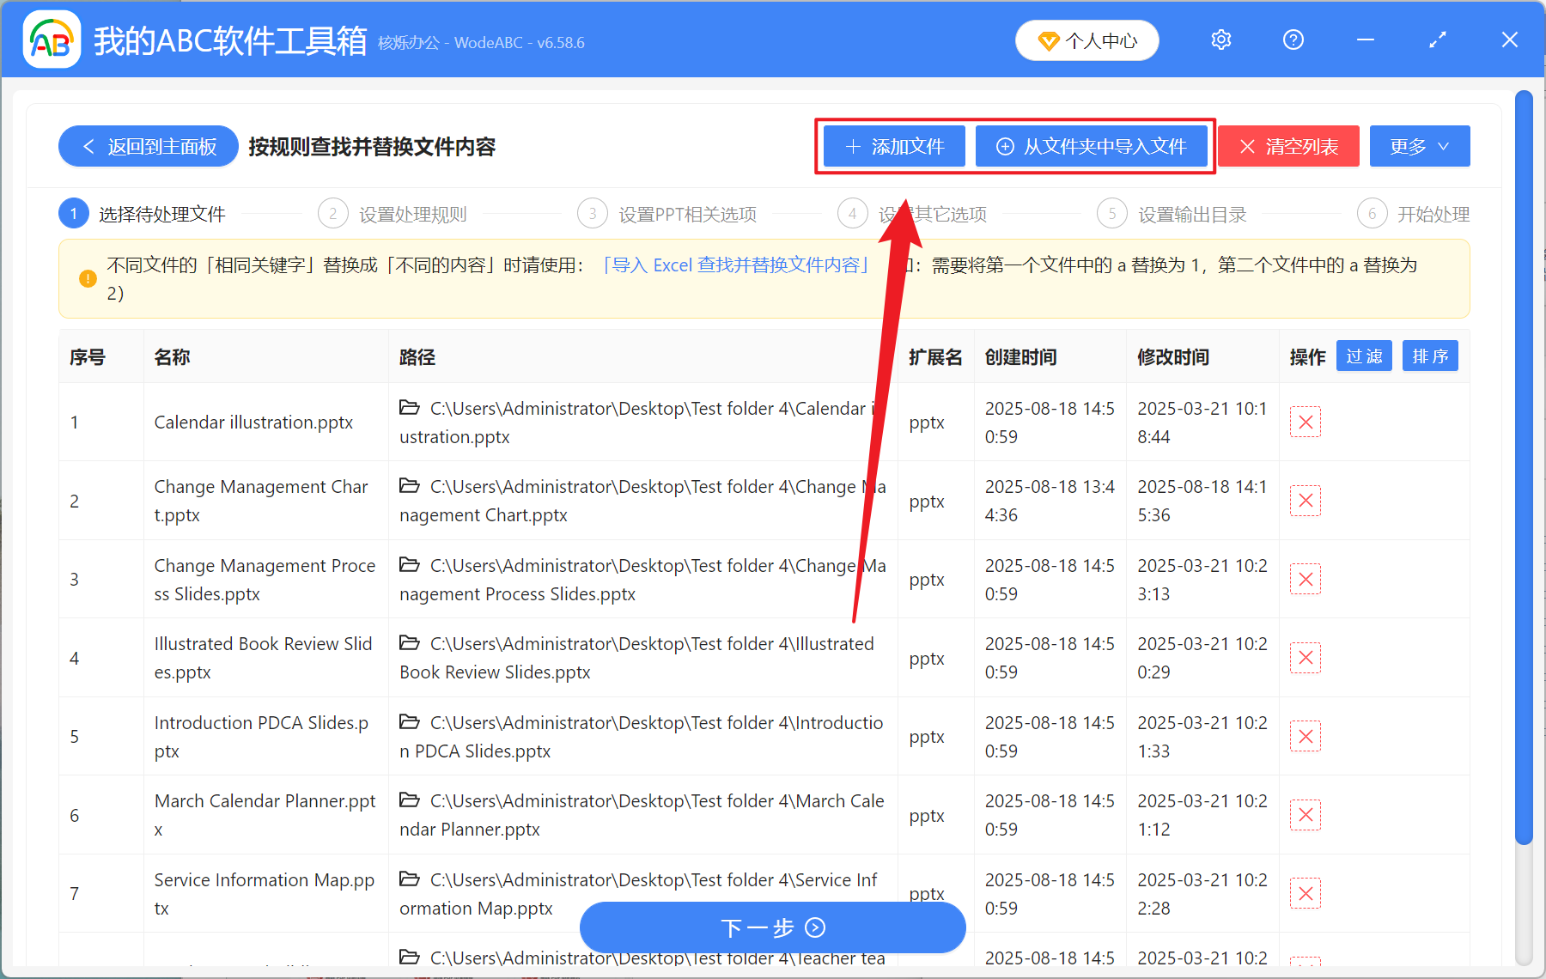Viewport: 1546px width, 979px height.
Task: Remove Service Information Map.pptx with red X
Action: pos(1305,893)
